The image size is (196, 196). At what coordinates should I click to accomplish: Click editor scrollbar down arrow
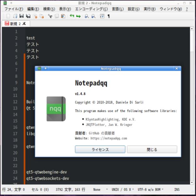coord(192,183)
